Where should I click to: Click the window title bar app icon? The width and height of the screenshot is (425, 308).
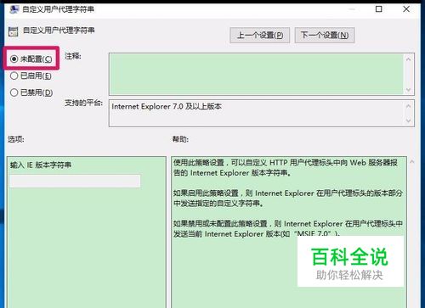(x=14, y=9)
